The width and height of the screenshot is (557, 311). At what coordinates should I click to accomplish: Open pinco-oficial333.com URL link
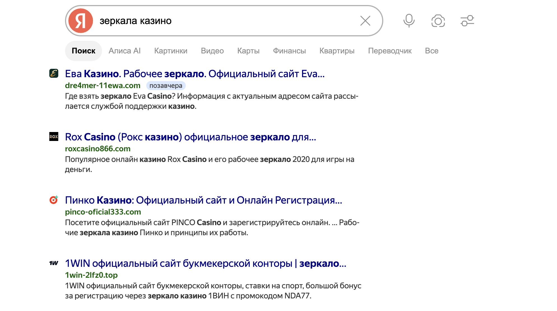click(103, 212)
